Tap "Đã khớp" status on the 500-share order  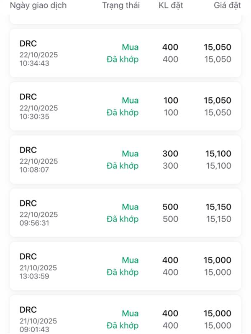[x=122, y=219]
